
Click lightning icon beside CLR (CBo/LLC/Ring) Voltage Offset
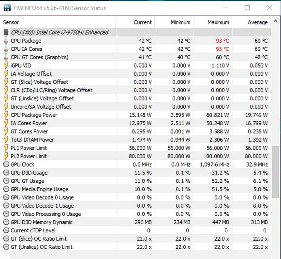point(6,90)
